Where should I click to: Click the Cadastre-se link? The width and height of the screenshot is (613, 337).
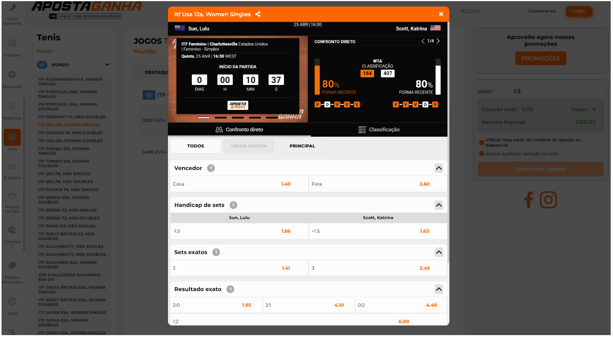pos(541,11)
